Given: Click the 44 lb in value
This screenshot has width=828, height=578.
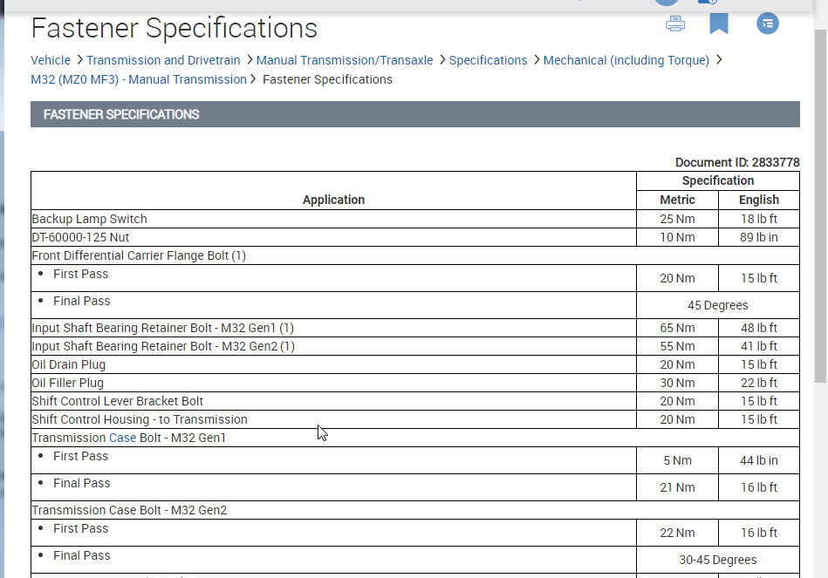Looking at the screenshot, I should 759,460.
